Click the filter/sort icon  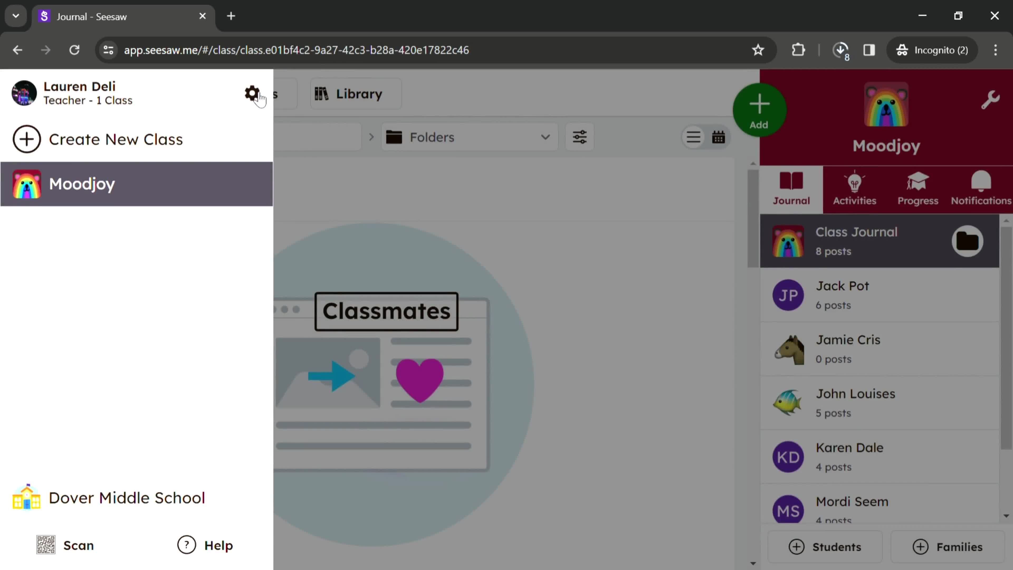point(580,137)
